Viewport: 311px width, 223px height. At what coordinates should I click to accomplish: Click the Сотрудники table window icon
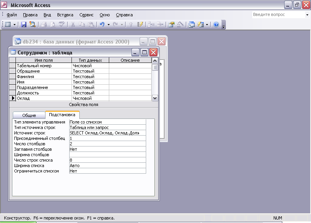coord(13,52)
